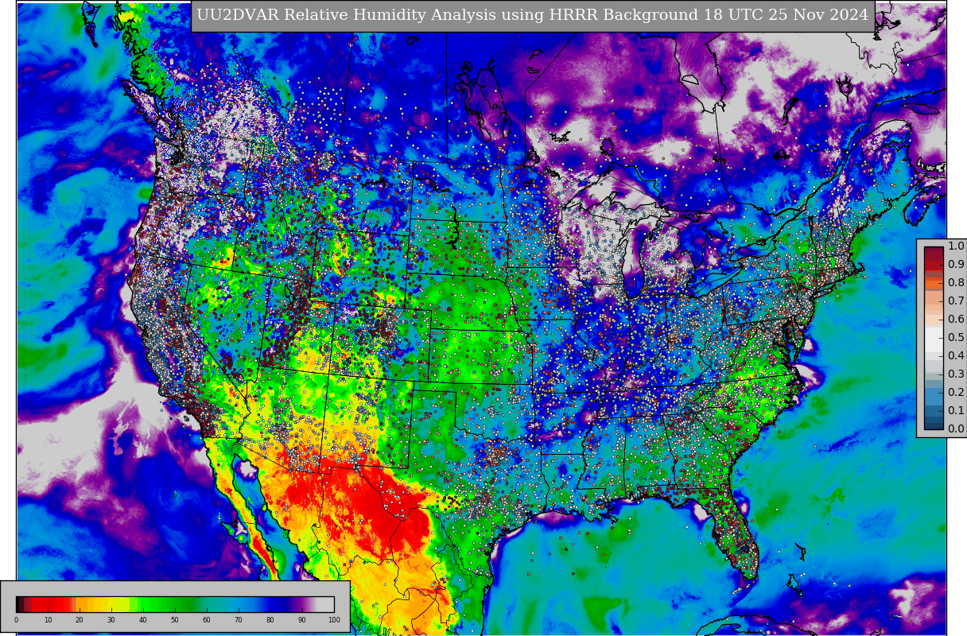Pick the red band of the humidity colorbar

(49, 604)
